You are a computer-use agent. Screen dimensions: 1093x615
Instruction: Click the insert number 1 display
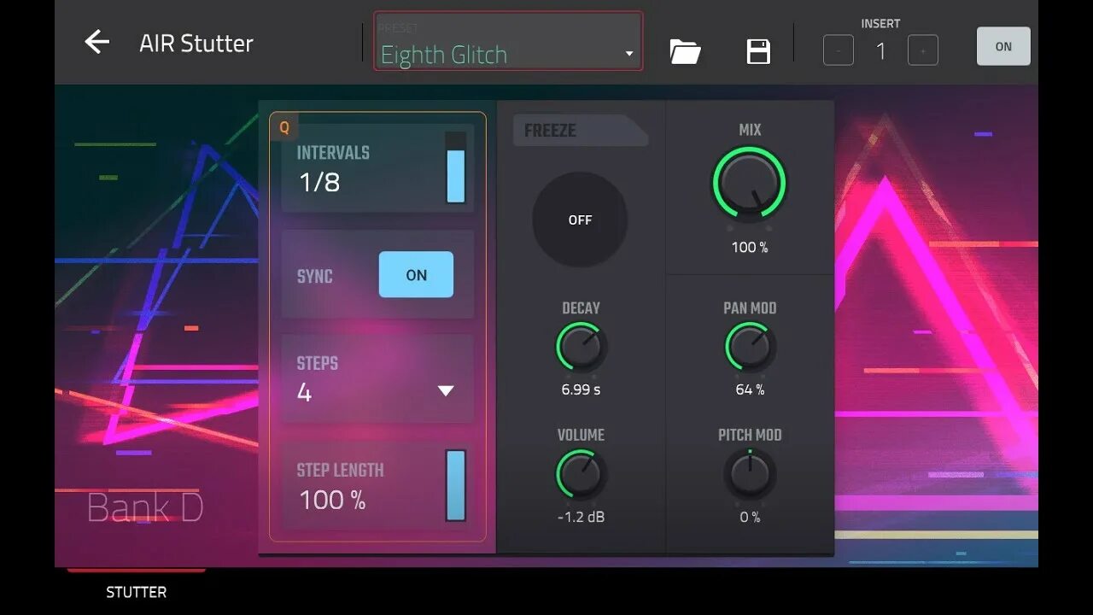click(880, 51)
